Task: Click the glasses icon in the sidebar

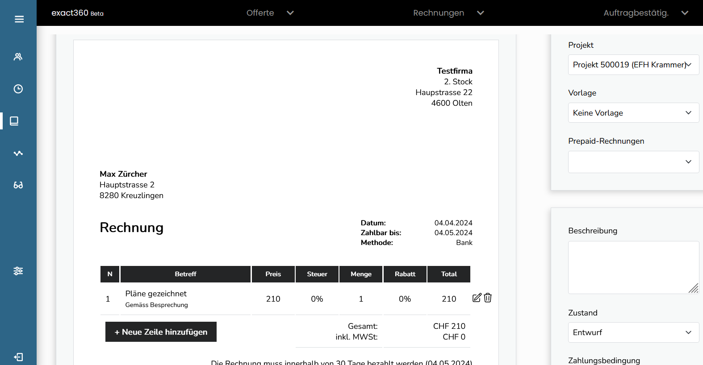Action: pos(18,185)
